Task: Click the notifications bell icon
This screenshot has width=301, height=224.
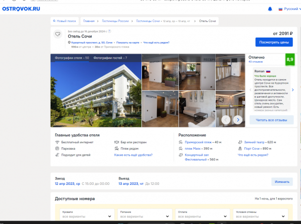Action: (x=270, y=9)
